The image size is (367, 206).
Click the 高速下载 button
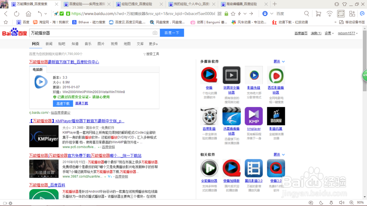click(x=63, y=103)
